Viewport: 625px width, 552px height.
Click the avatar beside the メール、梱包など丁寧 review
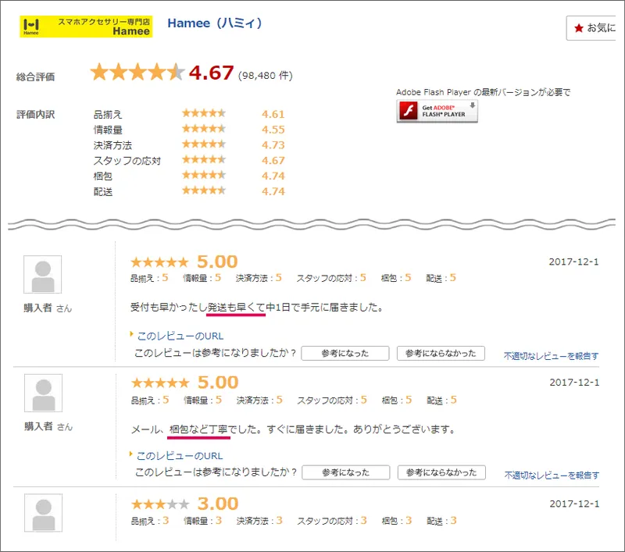44,393
